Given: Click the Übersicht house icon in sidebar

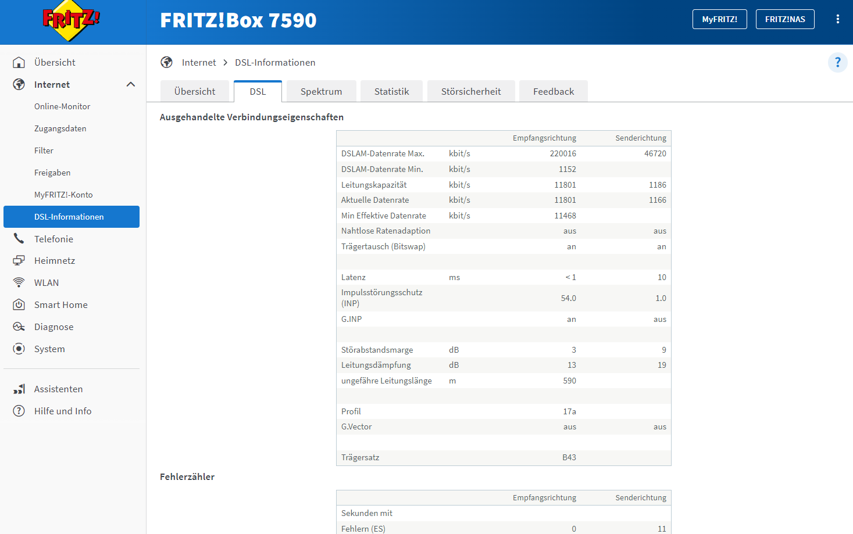Looking at the screenshot, I should tap(19, 62).
